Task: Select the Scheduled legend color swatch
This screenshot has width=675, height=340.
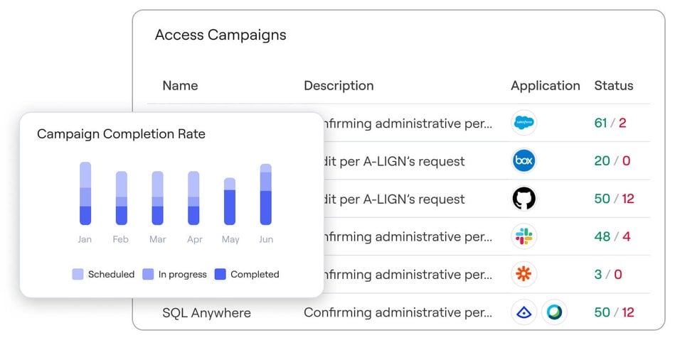Action: (78, 274)
